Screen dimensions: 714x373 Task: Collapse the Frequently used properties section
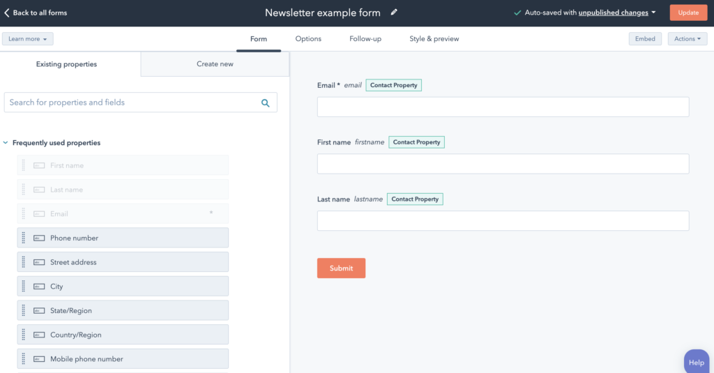tap(6, 142)
